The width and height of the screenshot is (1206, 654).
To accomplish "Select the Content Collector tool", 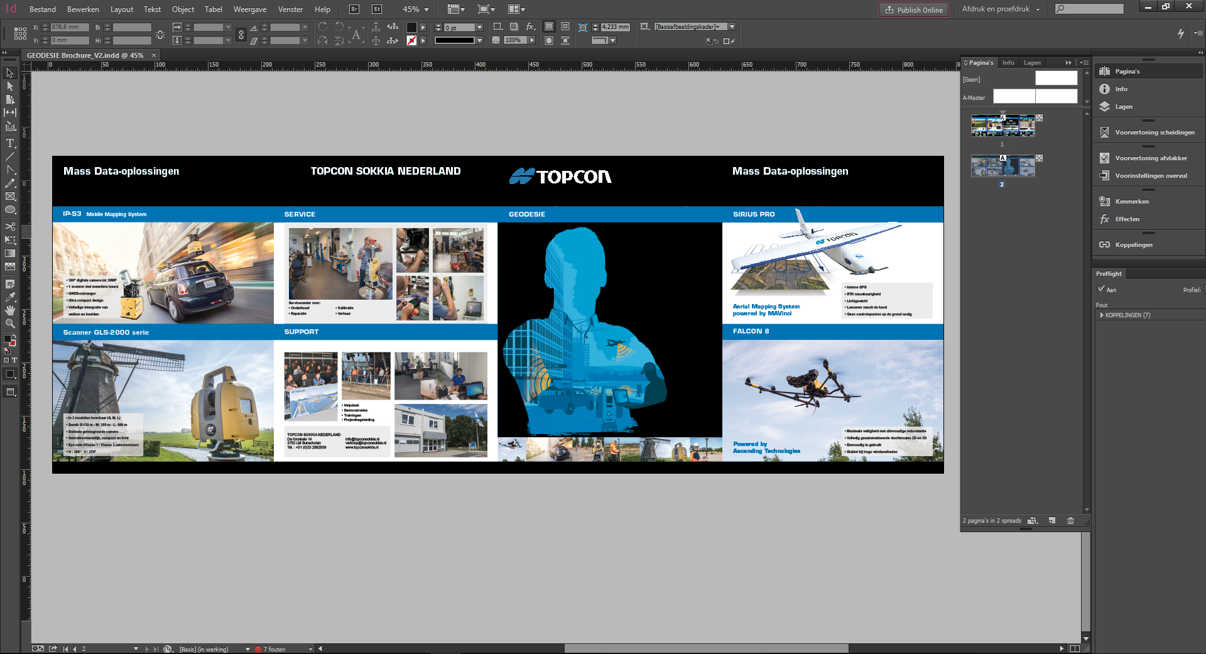I will click(x=10, y=126).
